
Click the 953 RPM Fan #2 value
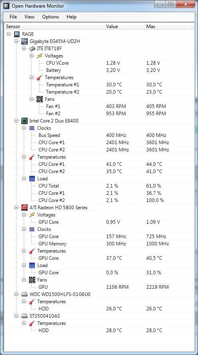click(x=116, y=114)
